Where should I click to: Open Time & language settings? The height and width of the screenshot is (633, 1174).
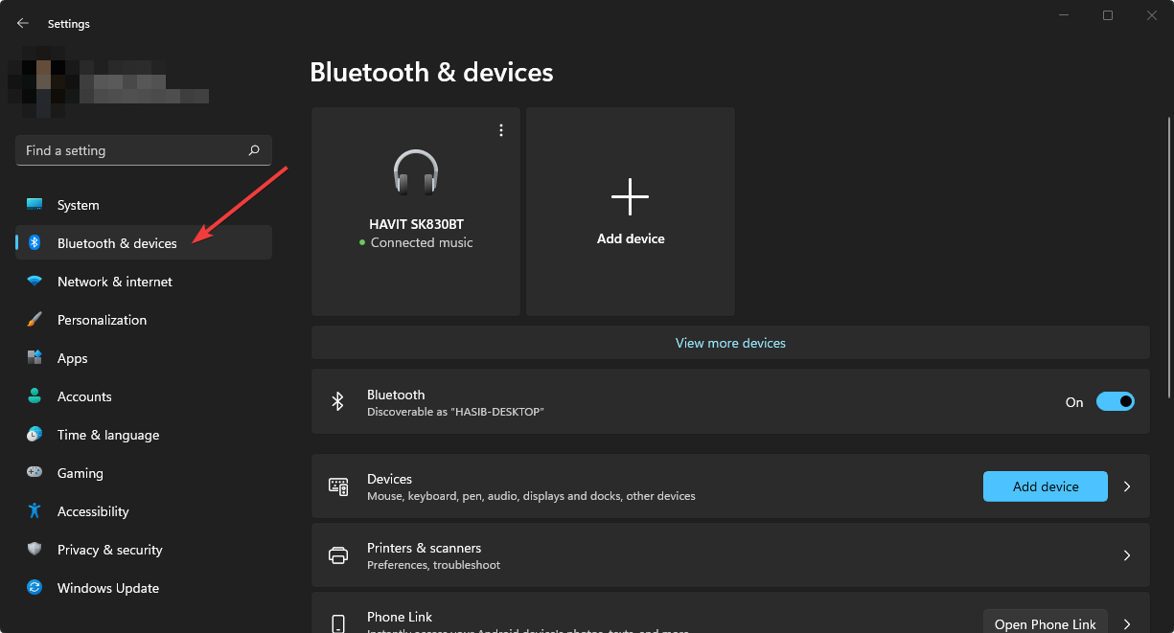coord(144,435)
